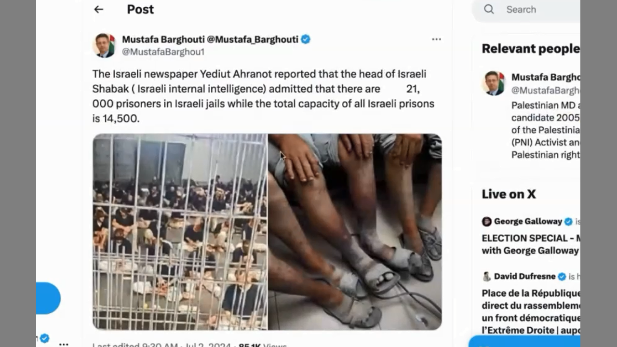Screen dimensions: 617x347
Task: Click George Galloway's verified badge
Action: click(x=568, y=222)
